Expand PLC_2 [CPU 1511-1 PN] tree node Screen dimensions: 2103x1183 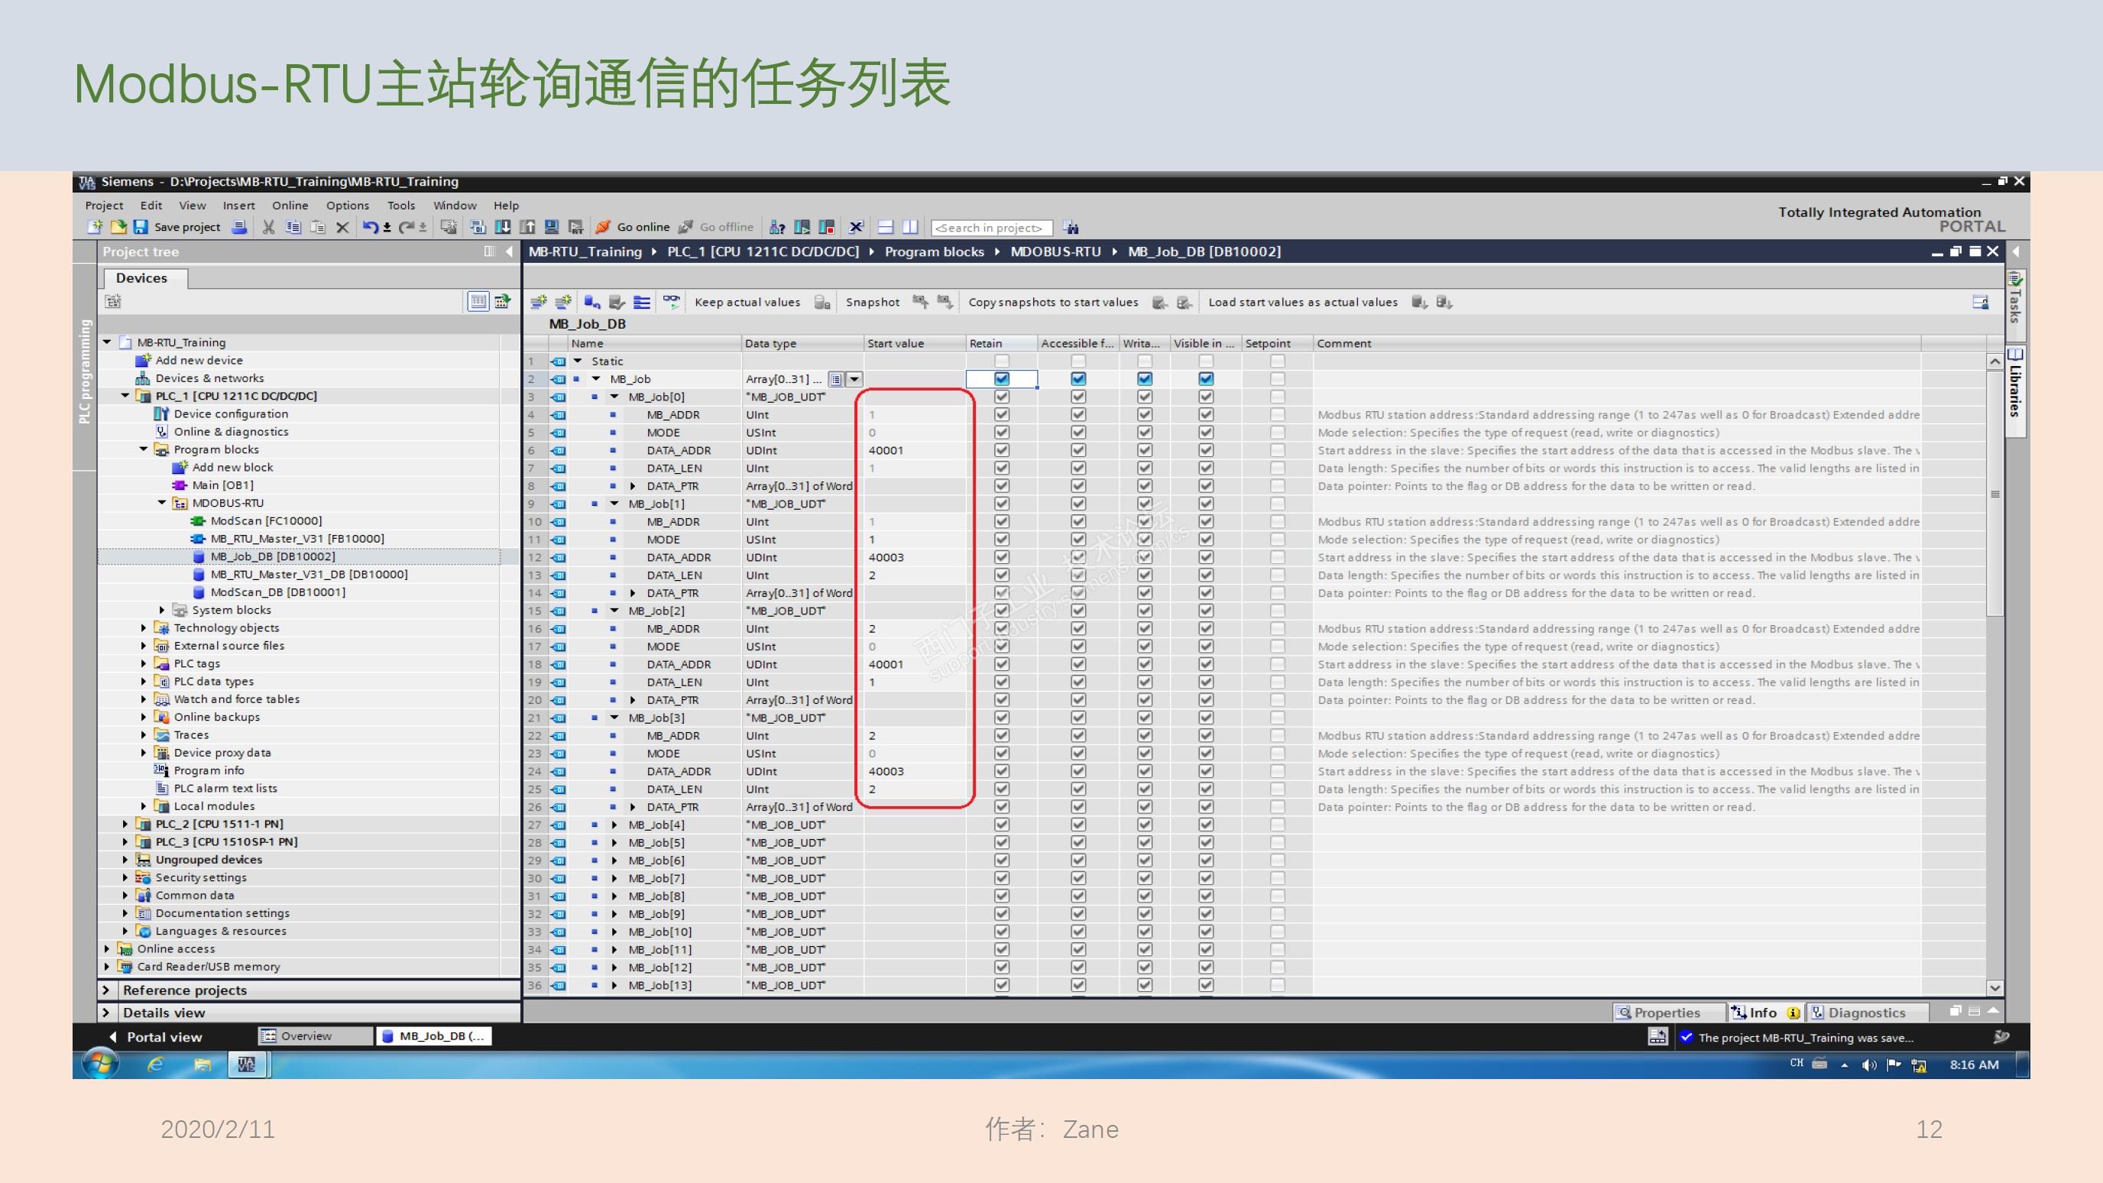pyautogui.click(x=125, y=824)
